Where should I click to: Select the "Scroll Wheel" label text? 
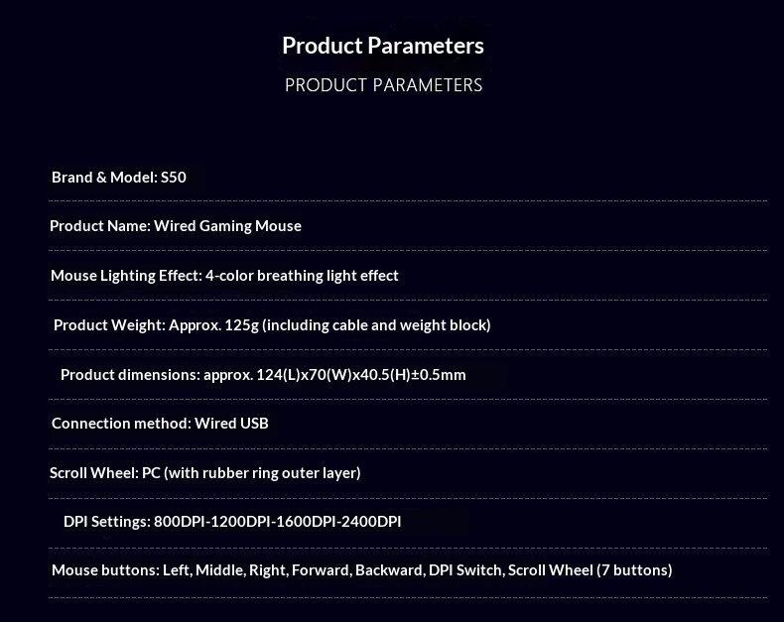93,473
